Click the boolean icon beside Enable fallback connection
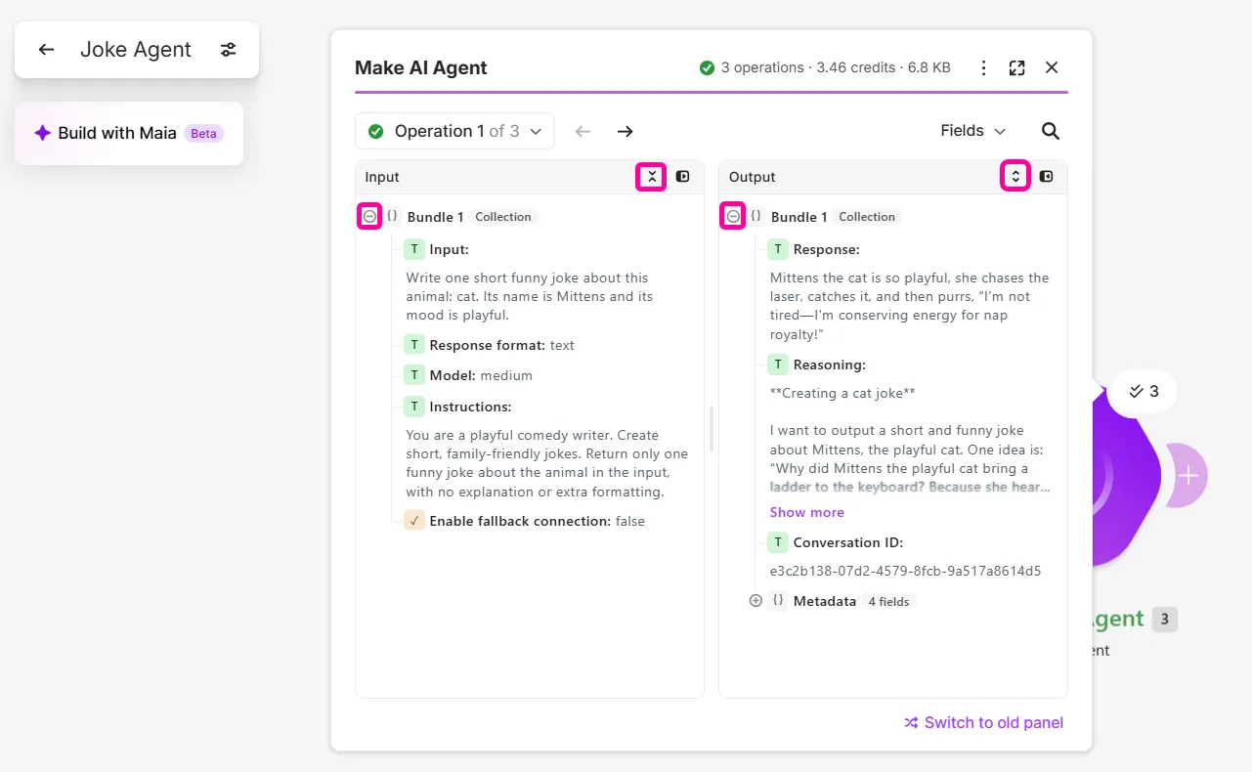The width and height of the screenshot is (1252, 772). click(414, 521)
